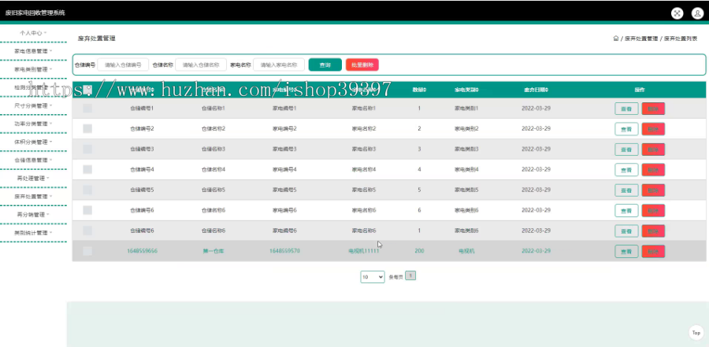View details of the 仓储编号1 row
709x347 pixels.
point(626,109)
